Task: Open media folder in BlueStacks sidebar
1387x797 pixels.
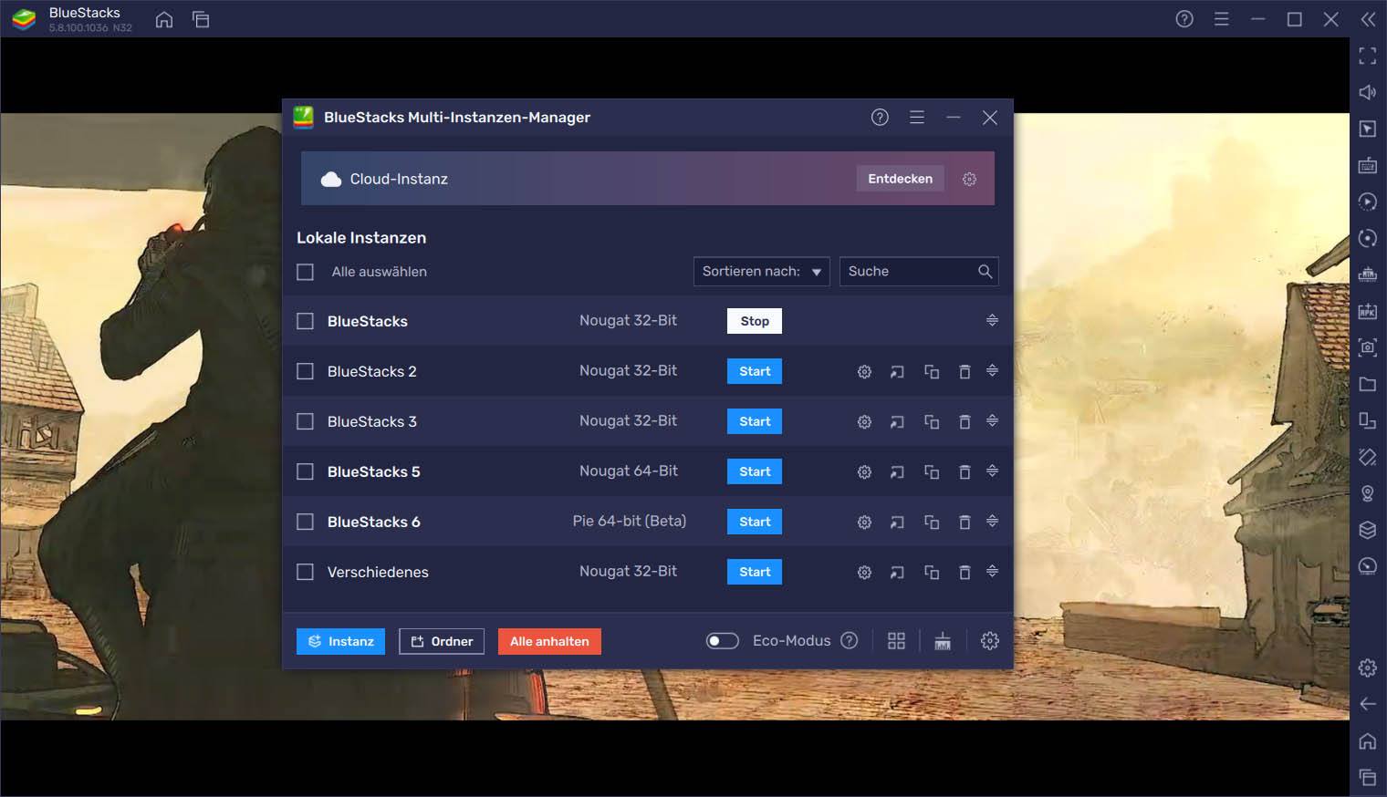Action: click(1367, 384)
